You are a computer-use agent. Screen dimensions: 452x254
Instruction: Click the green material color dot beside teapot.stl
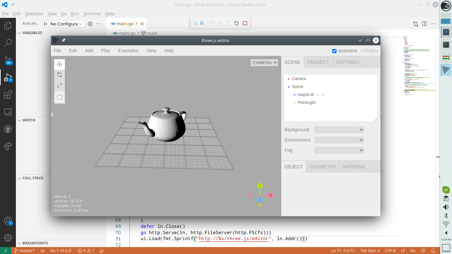(x=317, y=95)
